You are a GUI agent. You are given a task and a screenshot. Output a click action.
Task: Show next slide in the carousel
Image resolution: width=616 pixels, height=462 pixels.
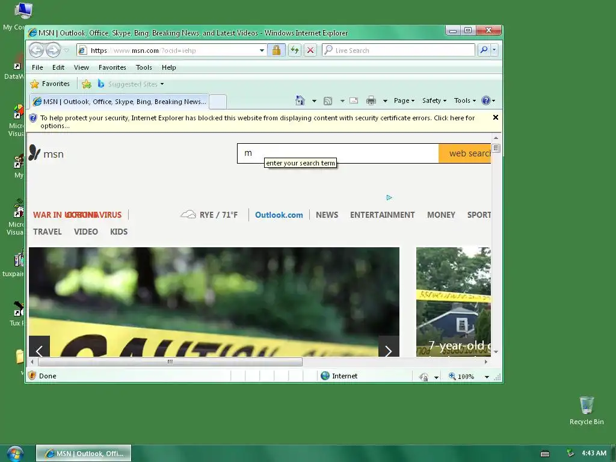click(389, 346)
